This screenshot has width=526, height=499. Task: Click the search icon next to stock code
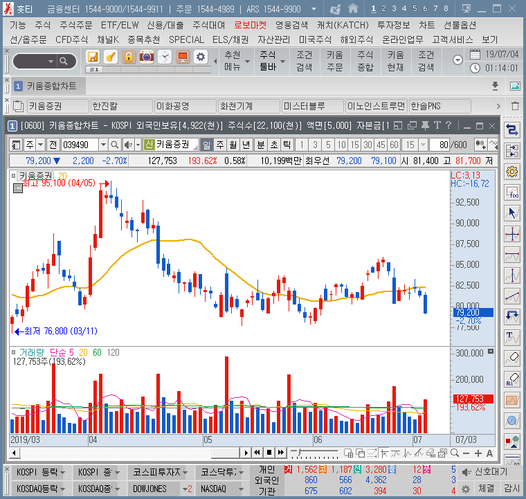[x=114, y=145]
